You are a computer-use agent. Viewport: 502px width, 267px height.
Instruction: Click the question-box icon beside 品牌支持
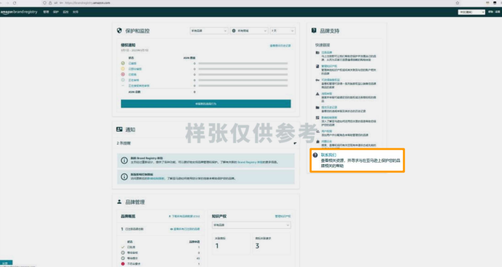313,30
